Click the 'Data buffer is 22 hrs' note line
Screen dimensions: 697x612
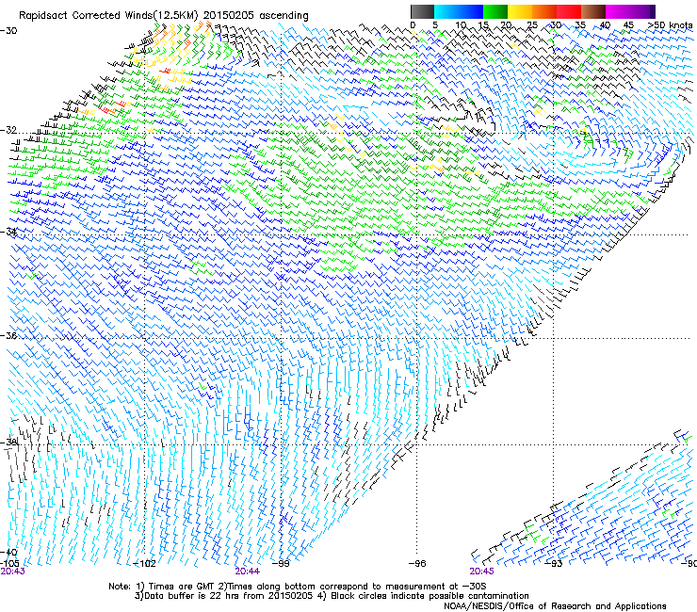click(332, 596)
